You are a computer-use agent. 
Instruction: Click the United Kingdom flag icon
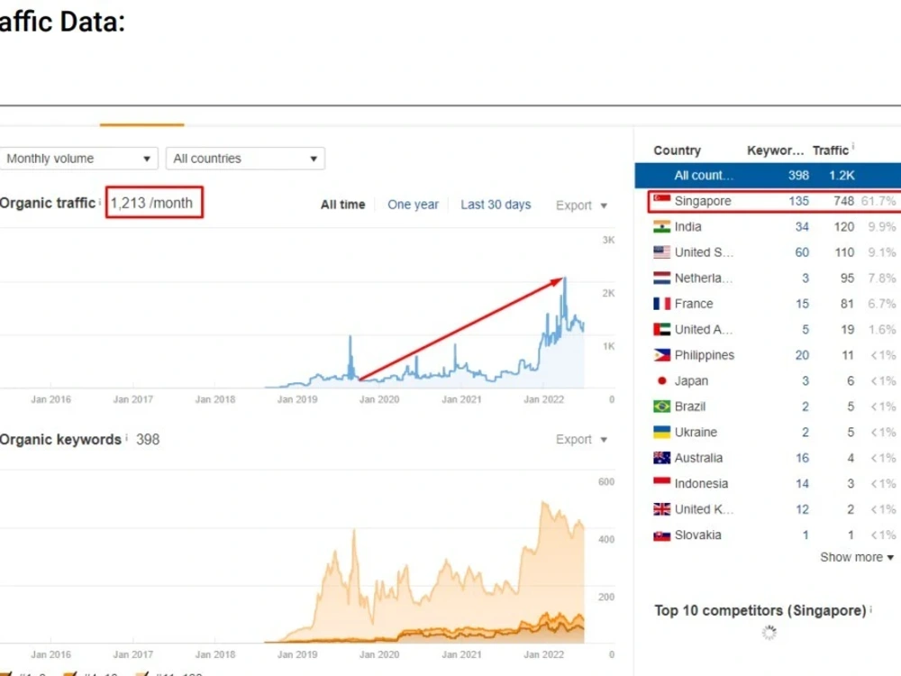click(x=662, y=508)
